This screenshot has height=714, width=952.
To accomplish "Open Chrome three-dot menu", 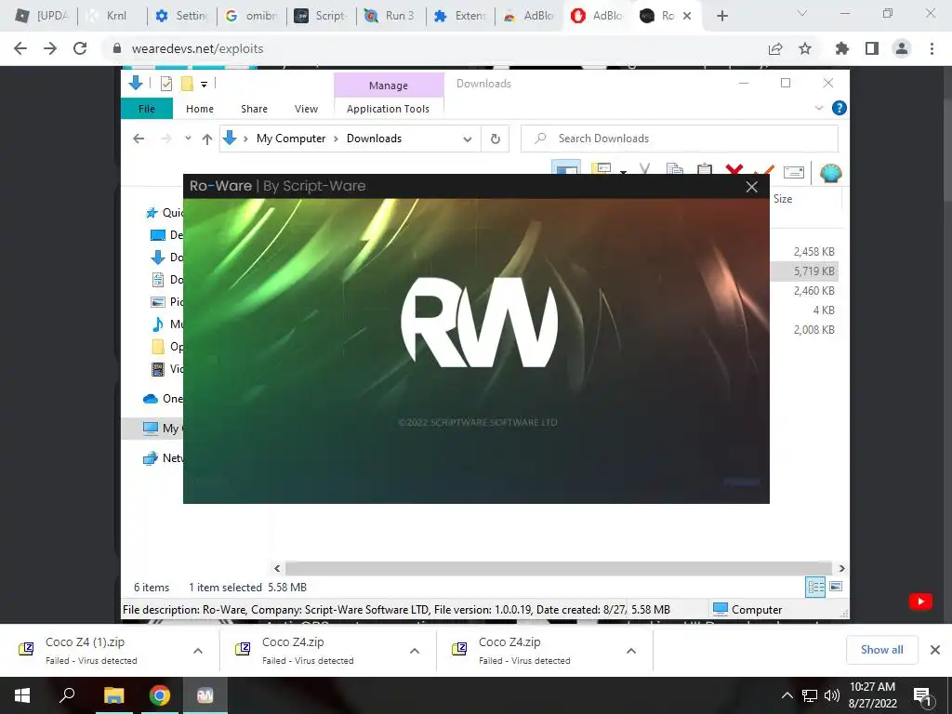I will 932,48.
